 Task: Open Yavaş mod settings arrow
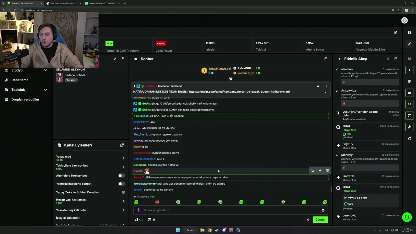(123, 158)
